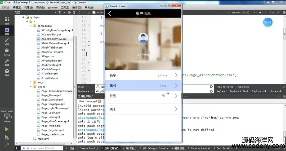286x151 pixels.
Task: Fold code block at line 24
Action: [89, 63]
